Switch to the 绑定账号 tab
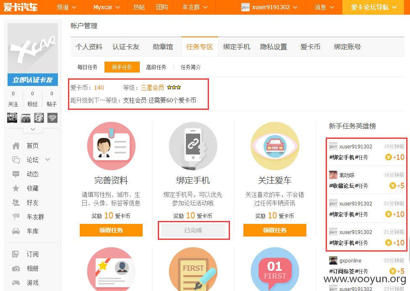The image size is (410, 291). (347, 47)
